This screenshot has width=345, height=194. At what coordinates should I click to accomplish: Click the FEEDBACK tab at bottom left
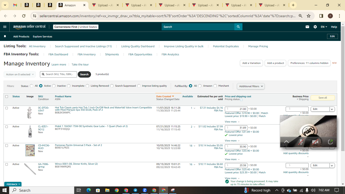pyautogui.click(x=13, y=184)
